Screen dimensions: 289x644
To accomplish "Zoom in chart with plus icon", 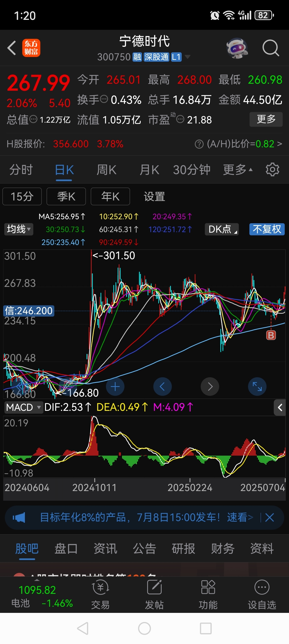I will pyautogui.click(x=115, y=387).
